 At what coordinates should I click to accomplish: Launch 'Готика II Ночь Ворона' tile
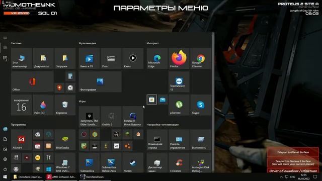[x=133, y=117]
